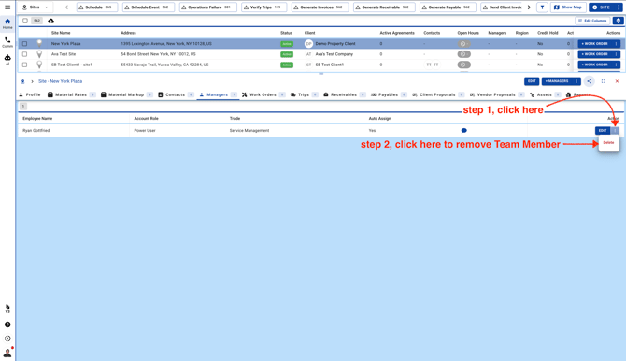Image resolution: width=626 pixels, height=361 pixels.
Task: Click map pin for SB Test Client1 - site1
Action: click(39, 65)
